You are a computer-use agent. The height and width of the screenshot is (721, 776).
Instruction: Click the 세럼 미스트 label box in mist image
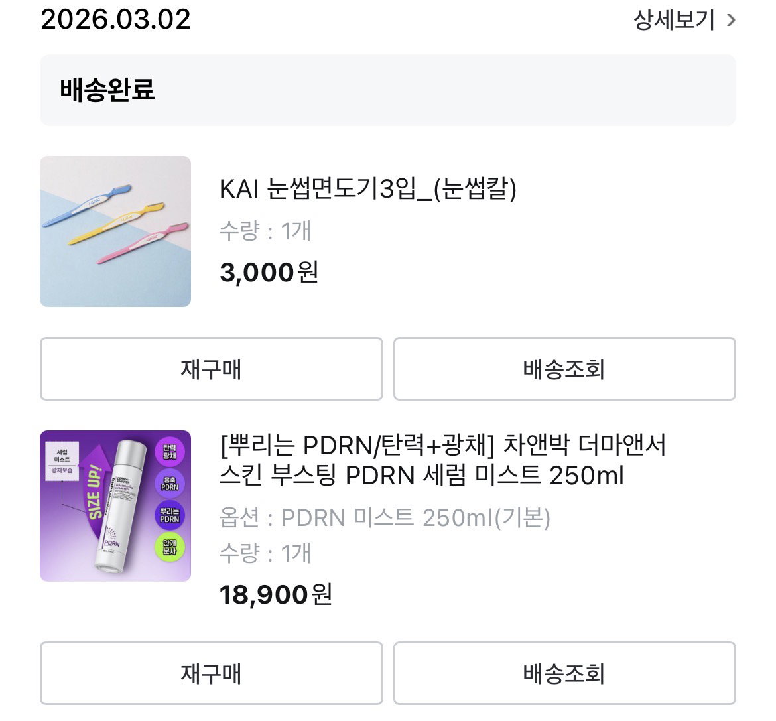62,460
